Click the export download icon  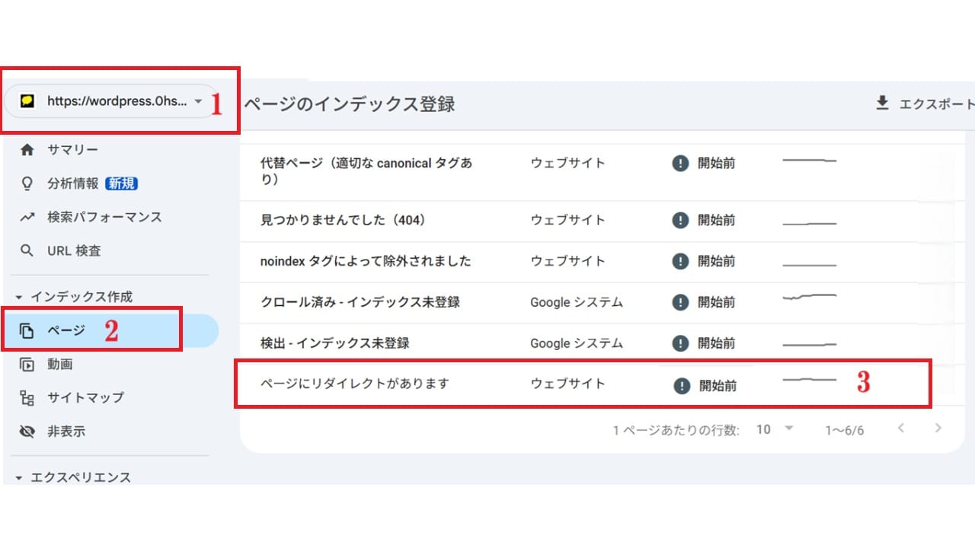pos(882,104)
